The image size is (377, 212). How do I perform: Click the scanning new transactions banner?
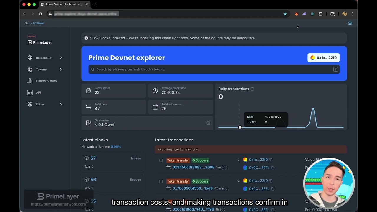coord(251,149)
